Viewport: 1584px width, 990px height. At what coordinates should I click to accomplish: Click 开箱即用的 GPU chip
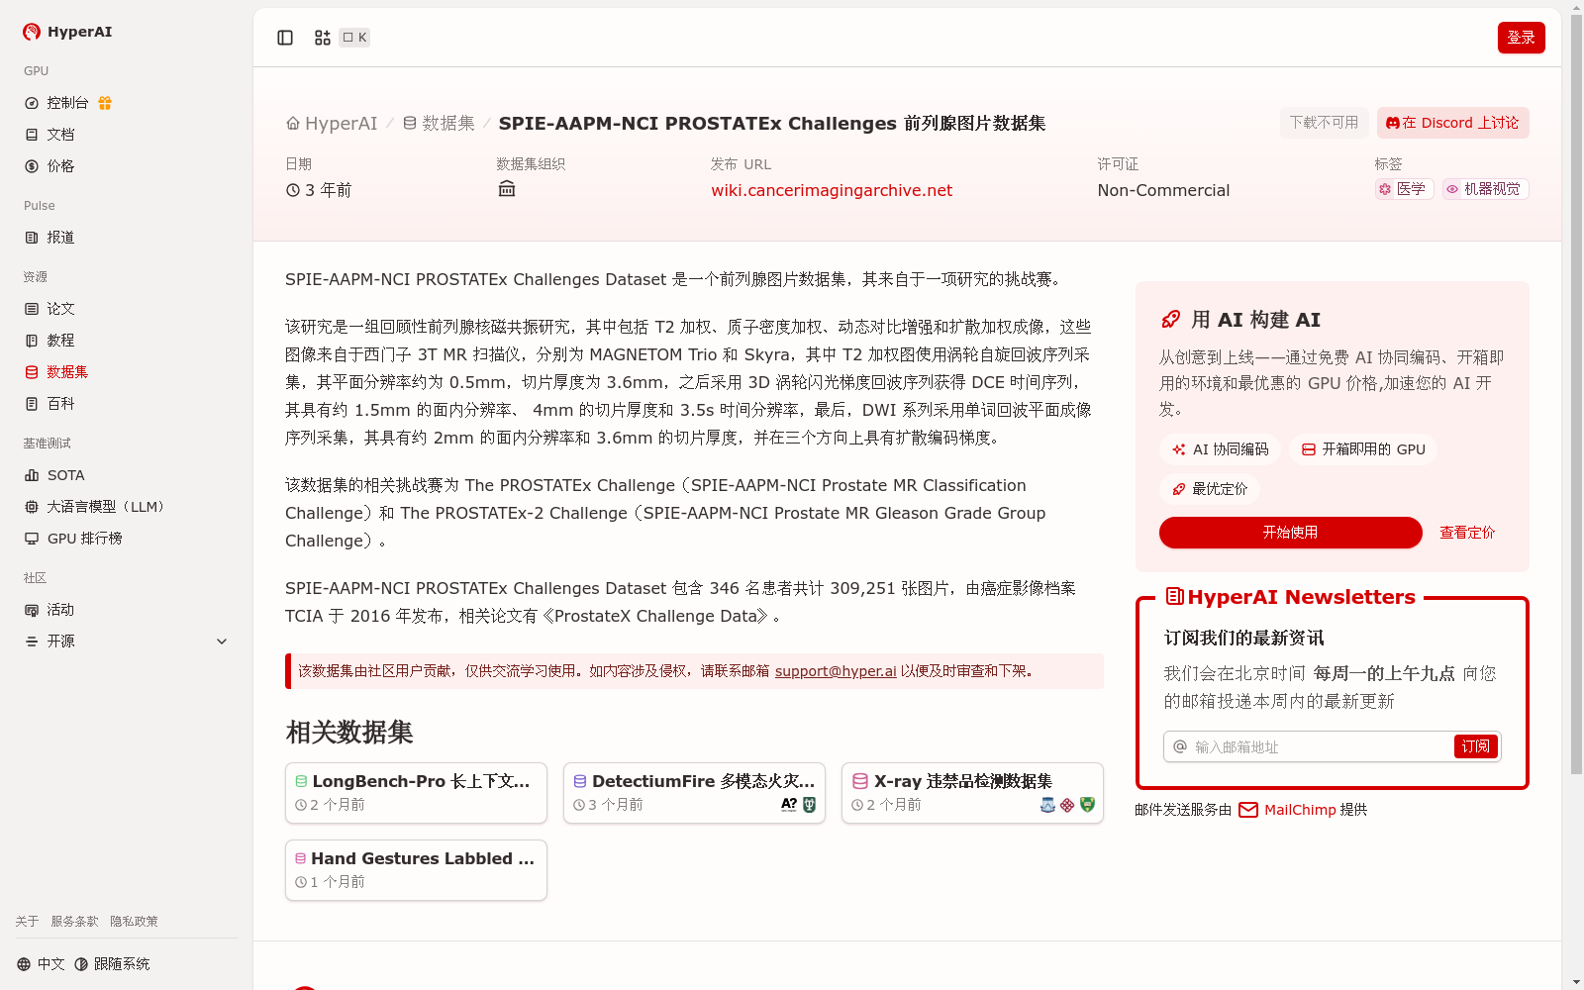click(1363, 449)
